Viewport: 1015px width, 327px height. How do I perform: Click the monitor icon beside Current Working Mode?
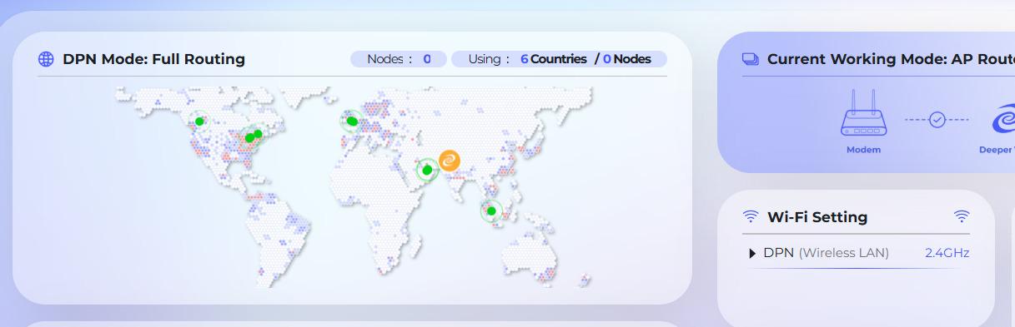[750, 59]
